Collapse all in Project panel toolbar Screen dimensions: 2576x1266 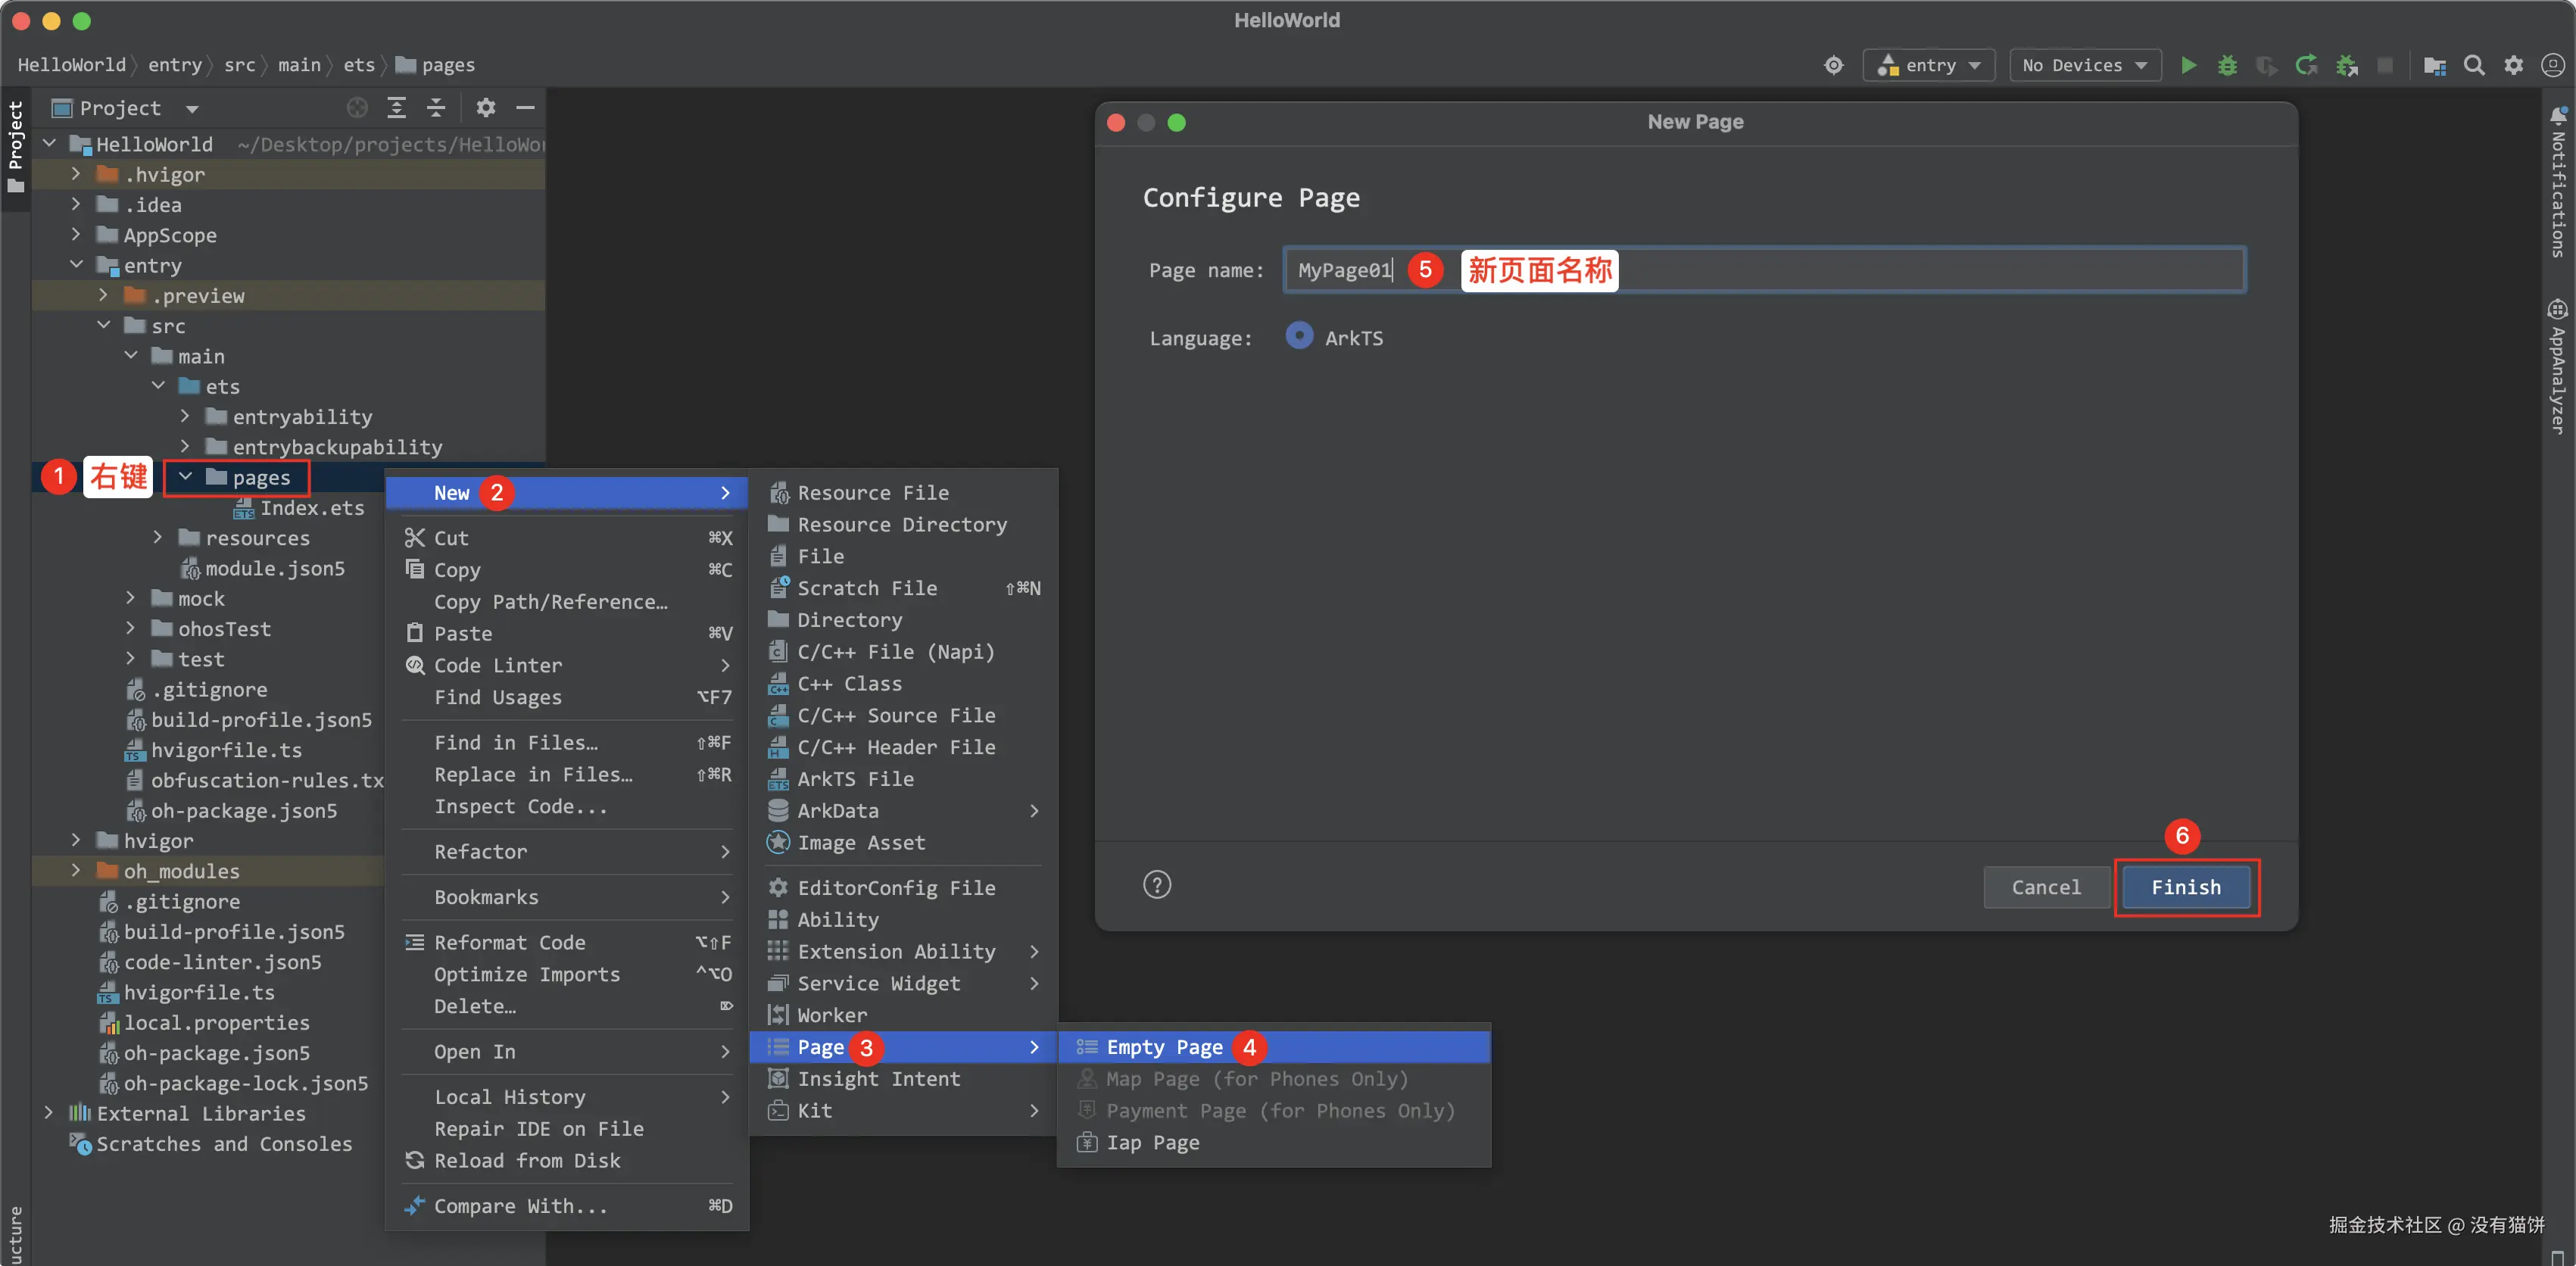(x=436, y=107)
